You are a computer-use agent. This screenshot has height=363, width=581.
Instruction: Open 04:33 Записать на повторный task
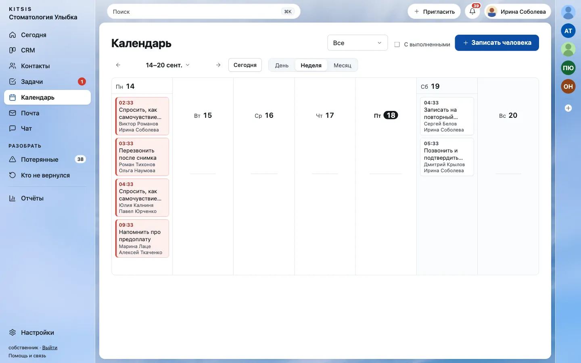pyautogui.click(x=447, y=116)
